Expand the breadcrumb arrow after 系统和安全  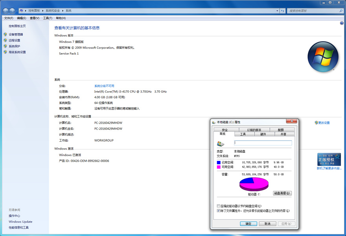click(x=63, y=11)
